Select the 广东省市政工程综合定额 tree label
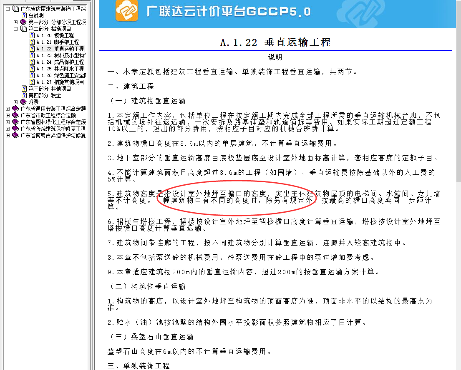 [48, 115]
